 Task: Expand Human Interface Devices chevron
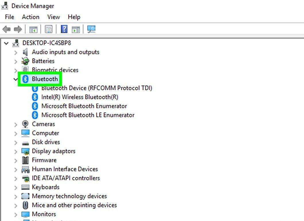click(16, 170)
